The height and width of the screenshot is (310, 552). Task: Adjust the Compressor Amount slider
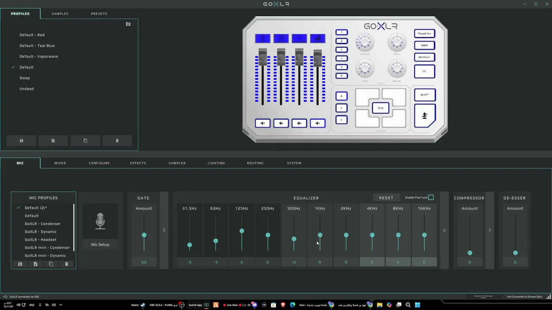(470, 253)
